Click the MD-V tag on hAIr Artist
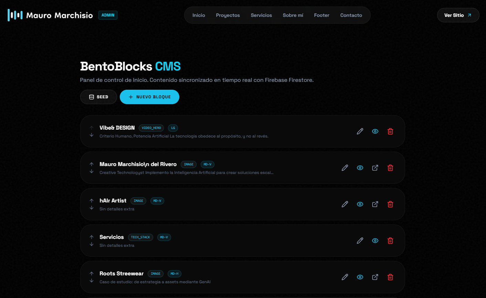This screenshot has height=298, width=486. pos(157,201)
